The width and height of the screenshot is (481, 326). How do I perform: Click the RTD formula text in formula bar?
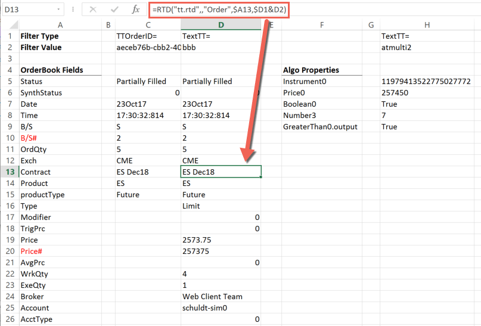[219, 10]
